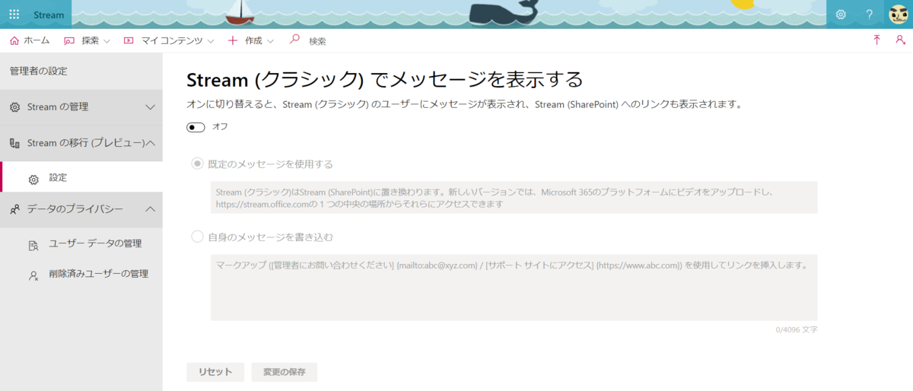
Task: Expand the 作成 dropdown chevron
Action: [x=270, y=41]
